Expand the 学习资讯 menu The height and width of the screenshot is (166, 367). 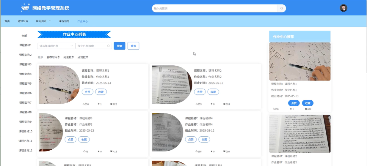(43, 21)
